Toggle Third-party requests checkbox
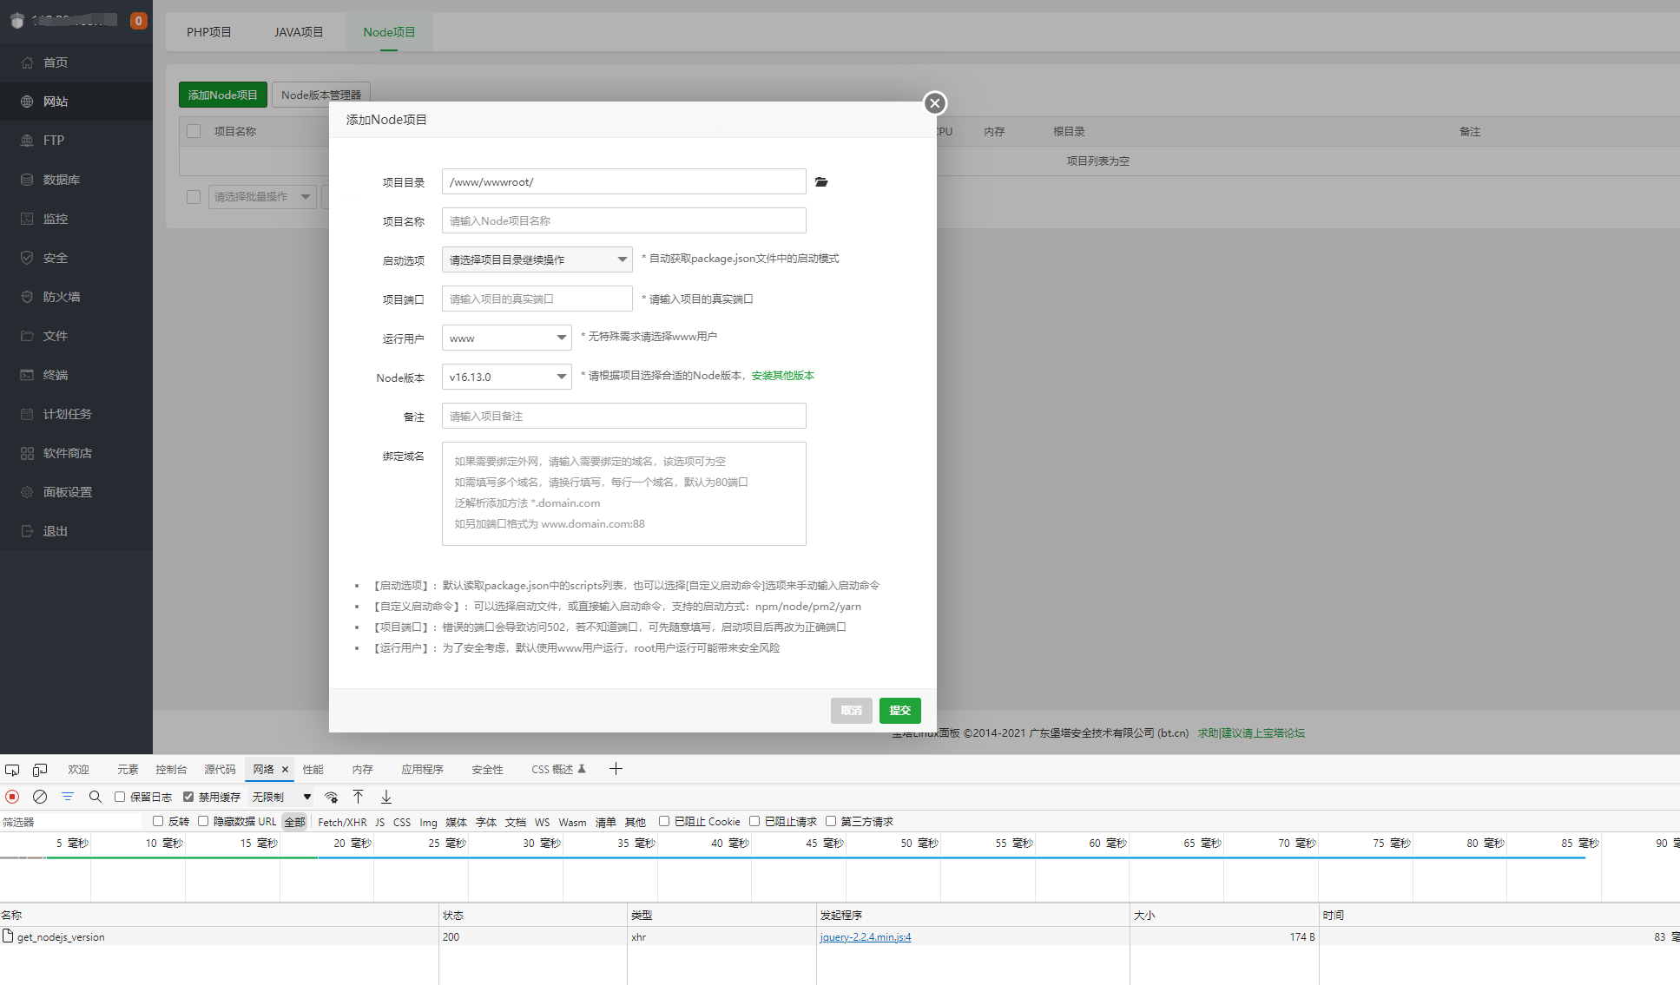 pos(831,821)
